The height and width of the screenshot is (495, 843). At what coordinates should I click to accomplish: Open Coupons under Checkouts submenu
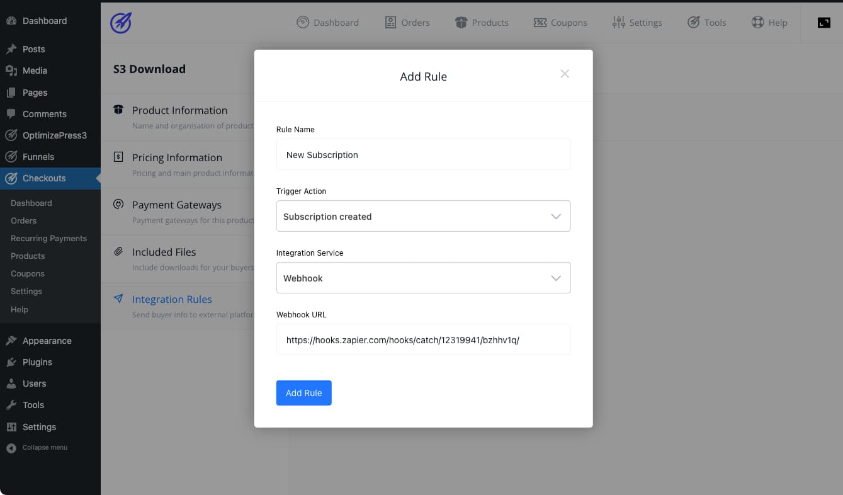[x=28, y=273]
